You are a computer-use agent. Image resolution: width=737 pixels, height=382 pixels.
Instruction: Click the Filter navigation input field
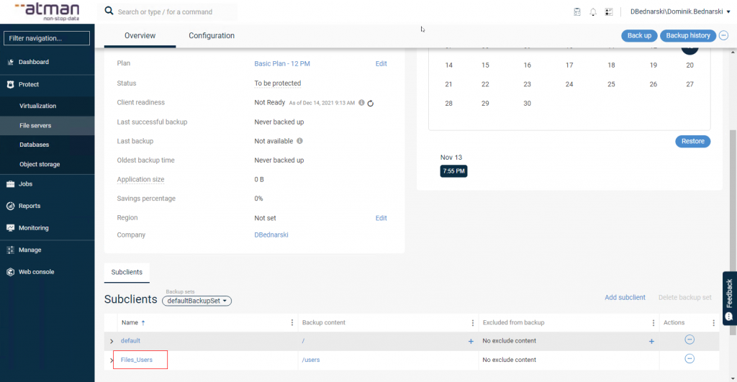coord(48,38)
